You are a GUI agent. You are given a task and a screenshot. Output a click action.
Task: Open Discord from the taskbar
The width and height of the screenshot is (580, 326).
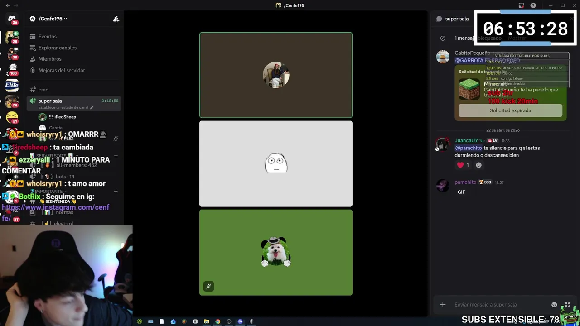[x=240, y=321]
